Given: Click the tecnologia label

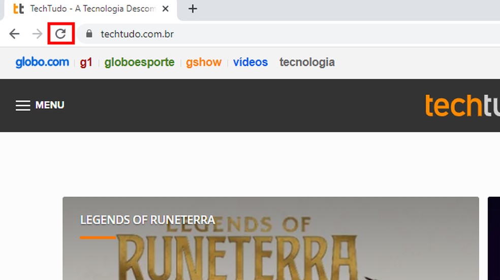Looking at the screenshot, I should 307,62.
